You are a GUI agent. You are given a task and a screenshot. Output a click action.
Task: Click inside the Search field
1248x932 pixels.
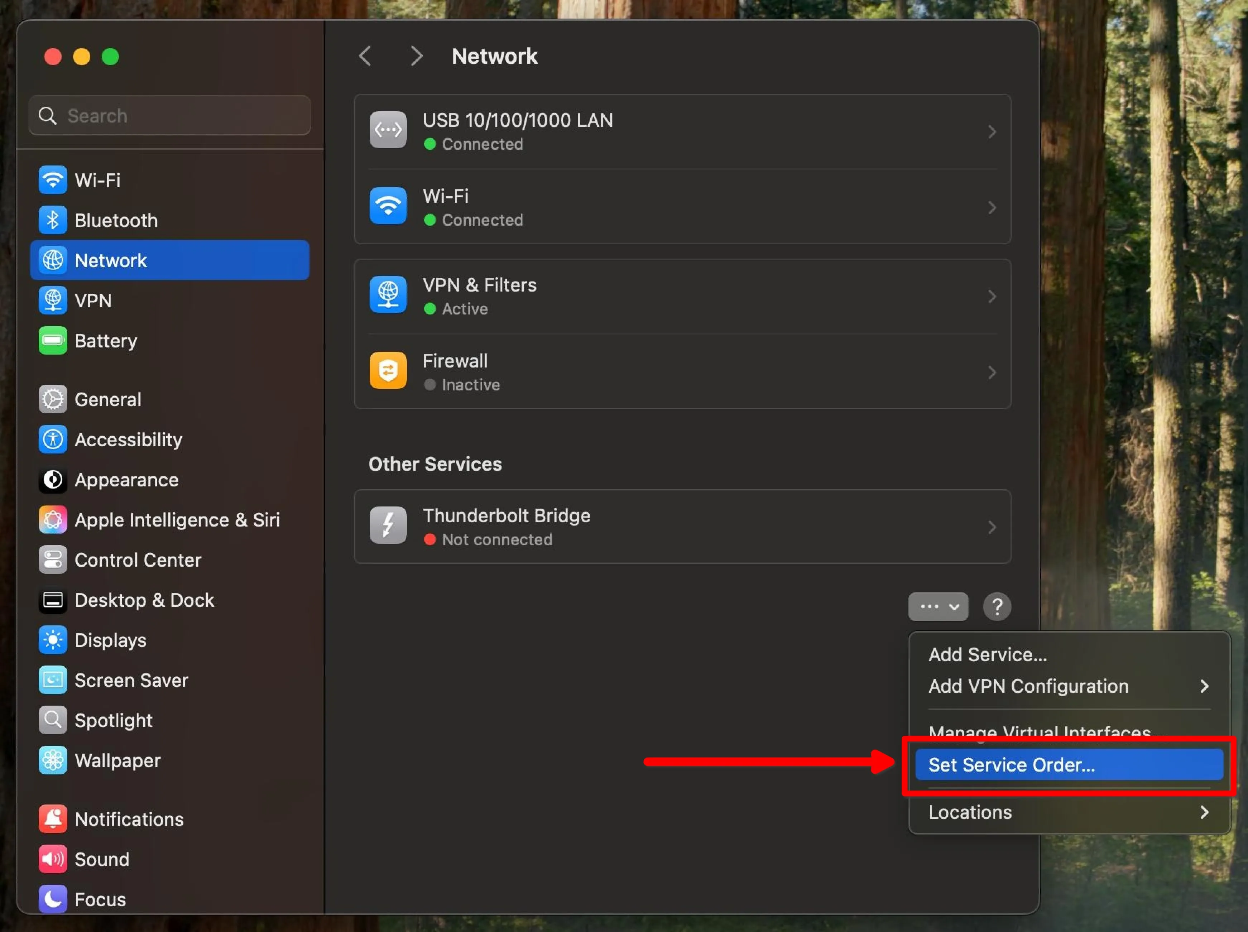[x=169, y=116]
